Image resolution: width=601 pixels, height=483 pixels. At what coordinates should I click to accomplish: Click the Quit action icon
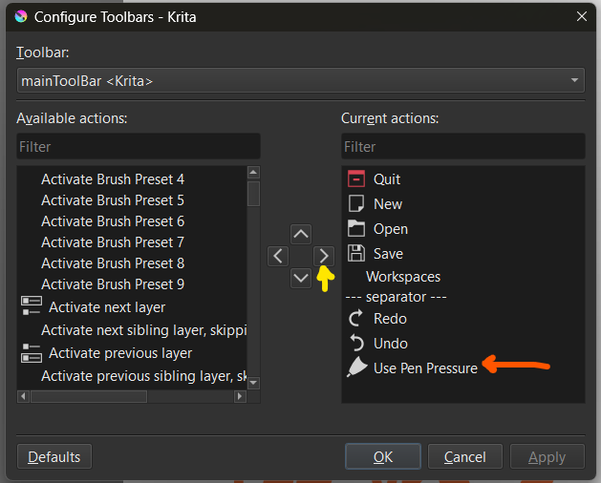(356, 178)
